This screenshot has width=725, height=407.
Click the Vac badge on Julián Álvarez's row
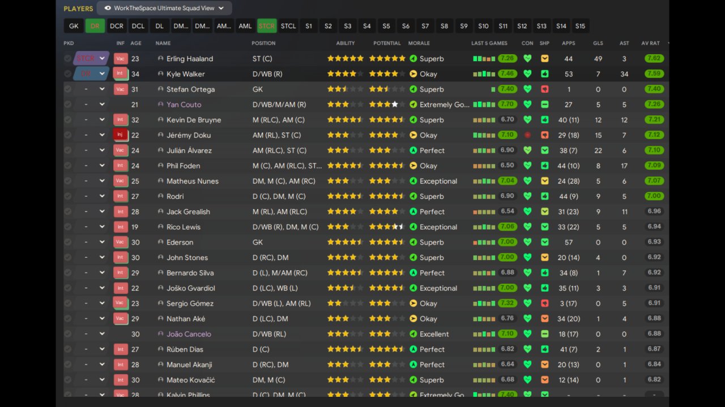(120, 150)
